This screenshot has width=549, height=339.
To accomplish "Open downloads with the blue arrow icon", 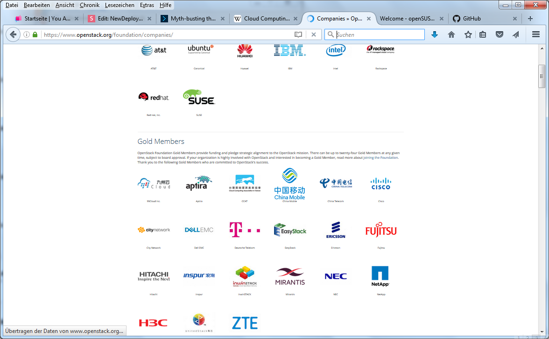I will (x=435, y=34).
